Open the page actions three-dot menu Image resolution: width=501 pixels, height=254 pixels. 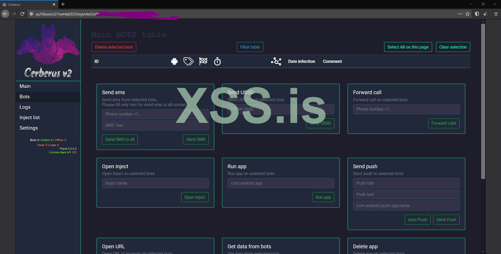(460, 14)
